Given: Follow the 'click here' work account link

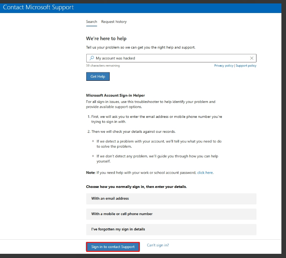Looking at the screenshot, I should point(205,173).
